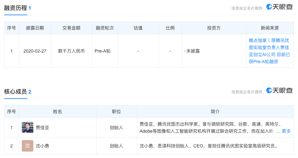The width and height of the screenshot is (298, 158).
Task: Click the 融资轮次 column header
Action: 105,28
